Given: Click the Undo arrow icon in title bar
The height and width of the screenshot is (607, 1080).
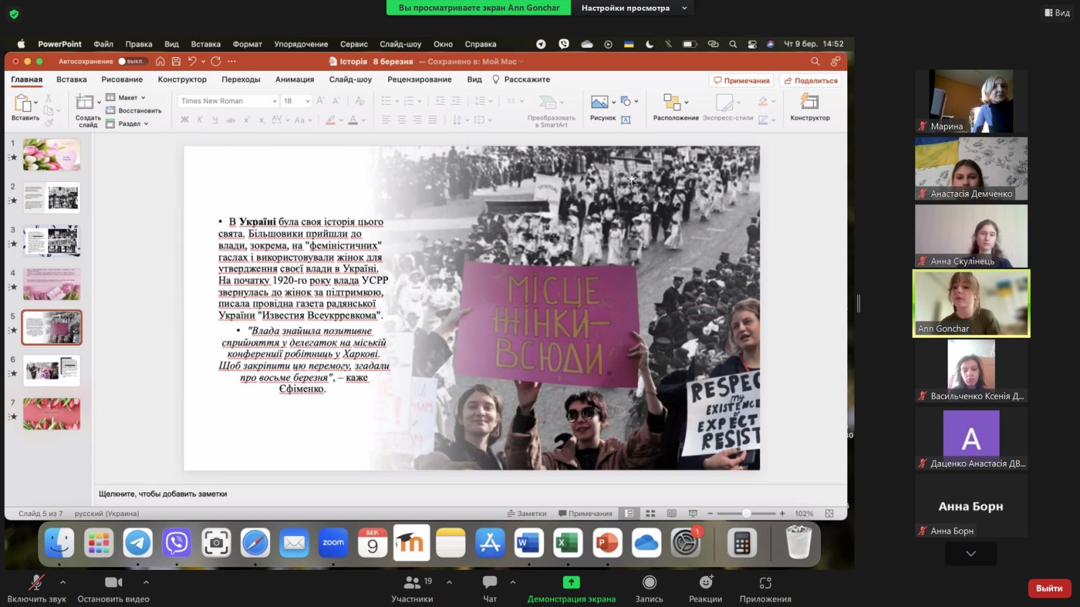Looking at the screenshot, I should pyautogui.click(x=192, y=61).
